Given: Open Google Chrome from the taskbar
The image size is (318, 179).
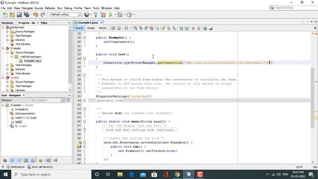Looking at the screenshot, I should 177,175.
